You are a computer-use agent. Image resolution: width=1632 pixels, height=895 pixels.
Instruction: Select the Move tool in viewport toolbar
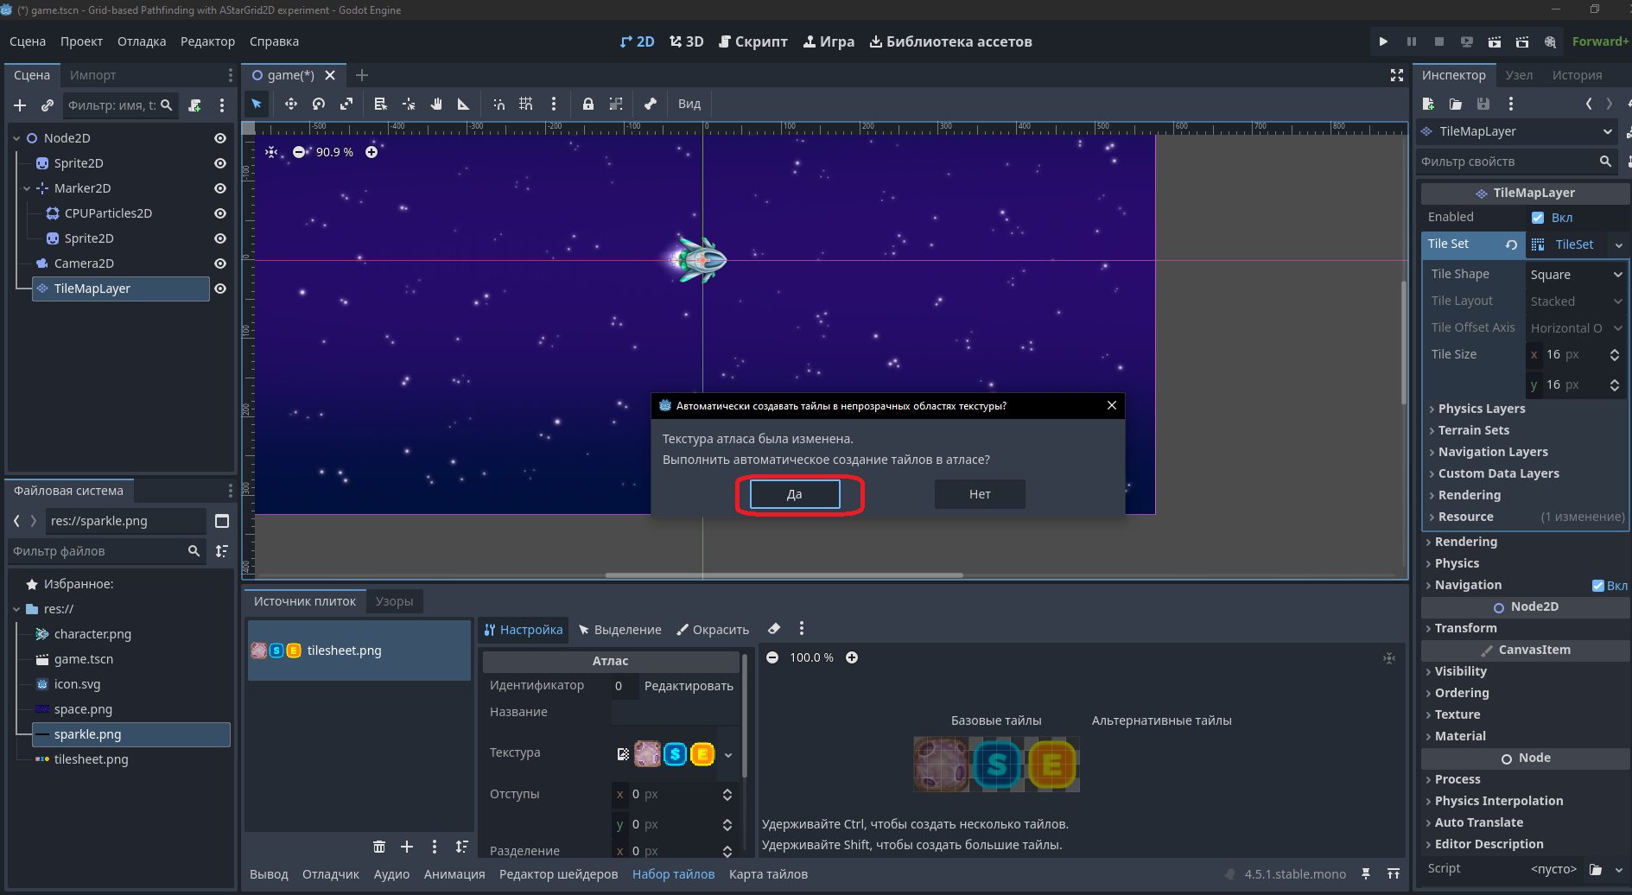pos(291,104)
